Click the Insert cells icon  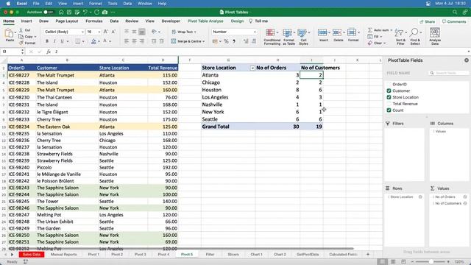[322, 32]
